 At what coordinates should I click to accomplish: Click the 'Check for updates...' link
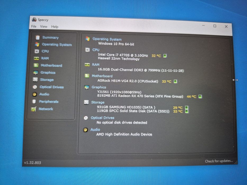(219, 161)
